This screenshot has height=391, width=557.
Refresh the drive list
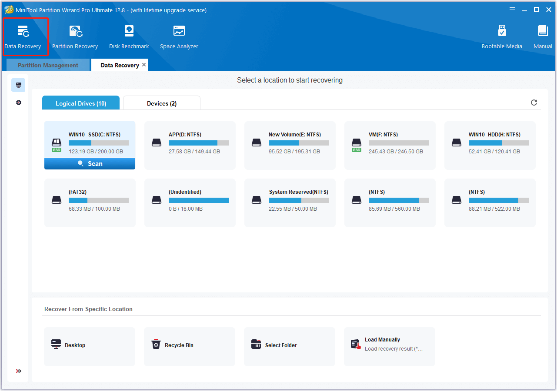point(534,103)
